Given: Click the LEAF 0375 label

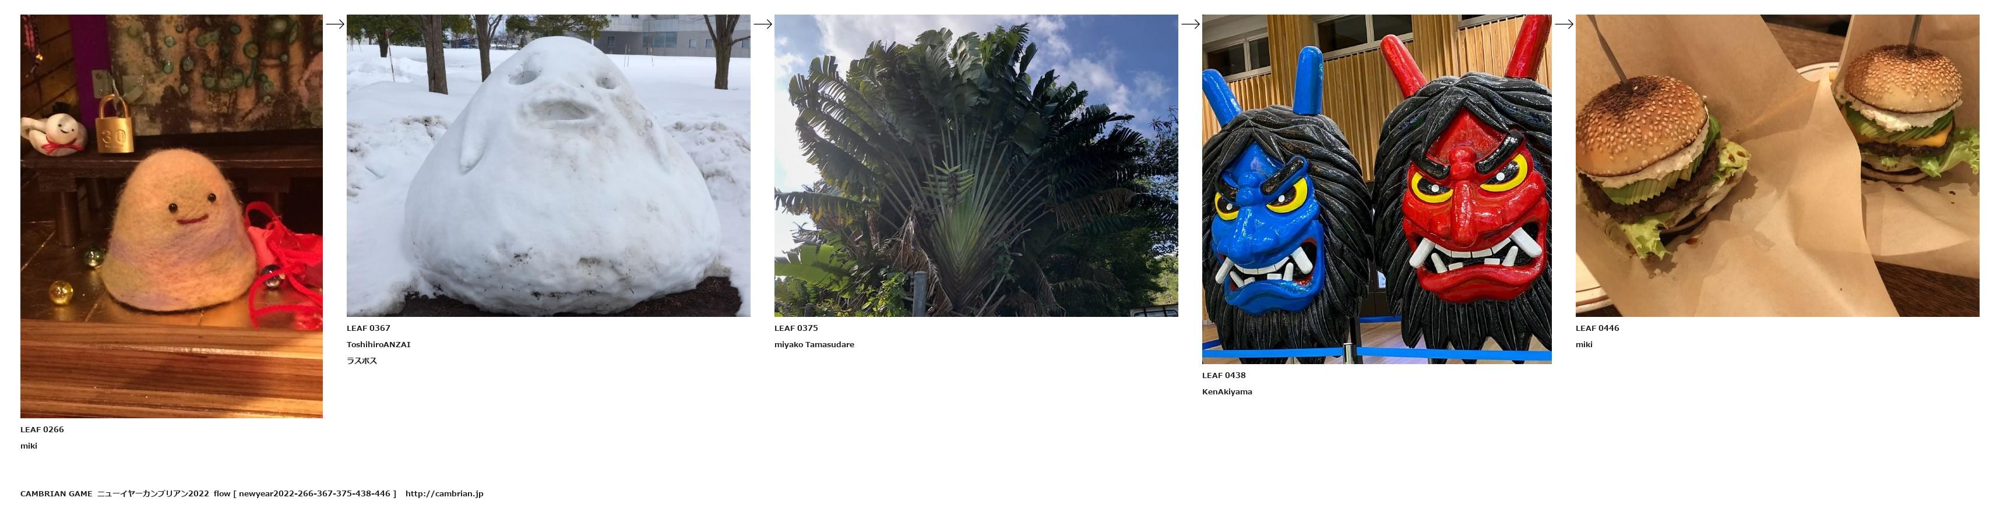Looking at the screenshot, I should coord(796,328).
